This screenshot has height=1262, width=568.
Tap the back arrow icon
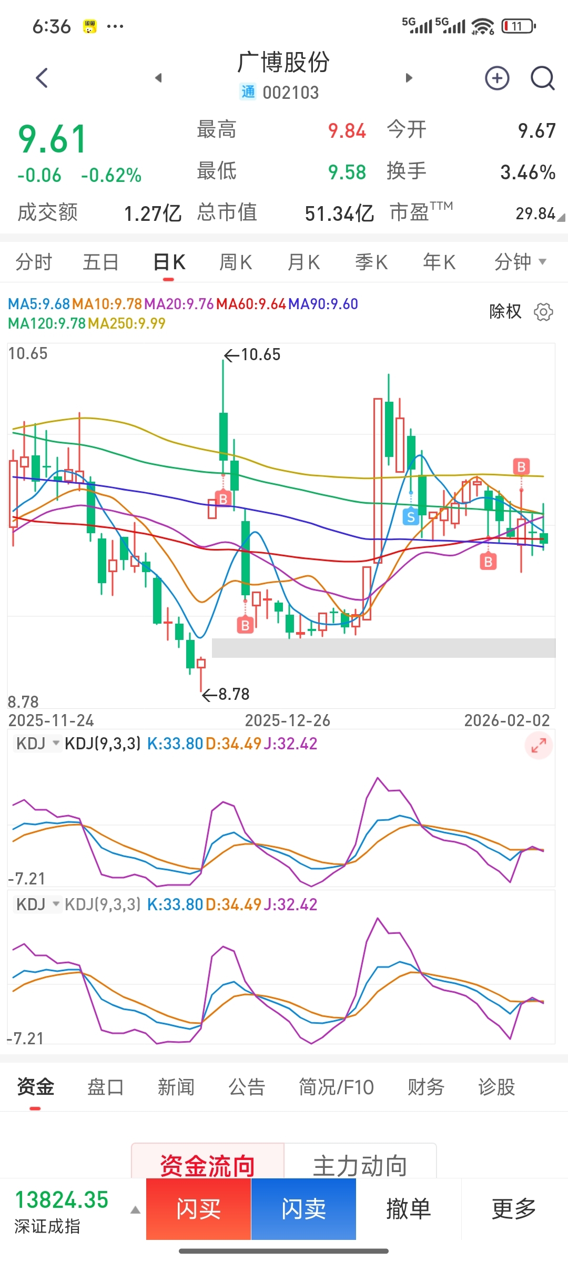pyautogui.click(x=42, y=78)
